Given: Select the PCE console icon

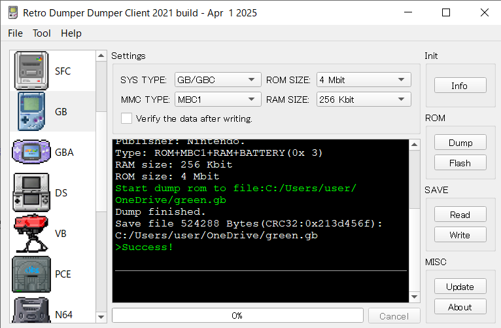Looking at the screenshot, I should click(x=31, y=274).
